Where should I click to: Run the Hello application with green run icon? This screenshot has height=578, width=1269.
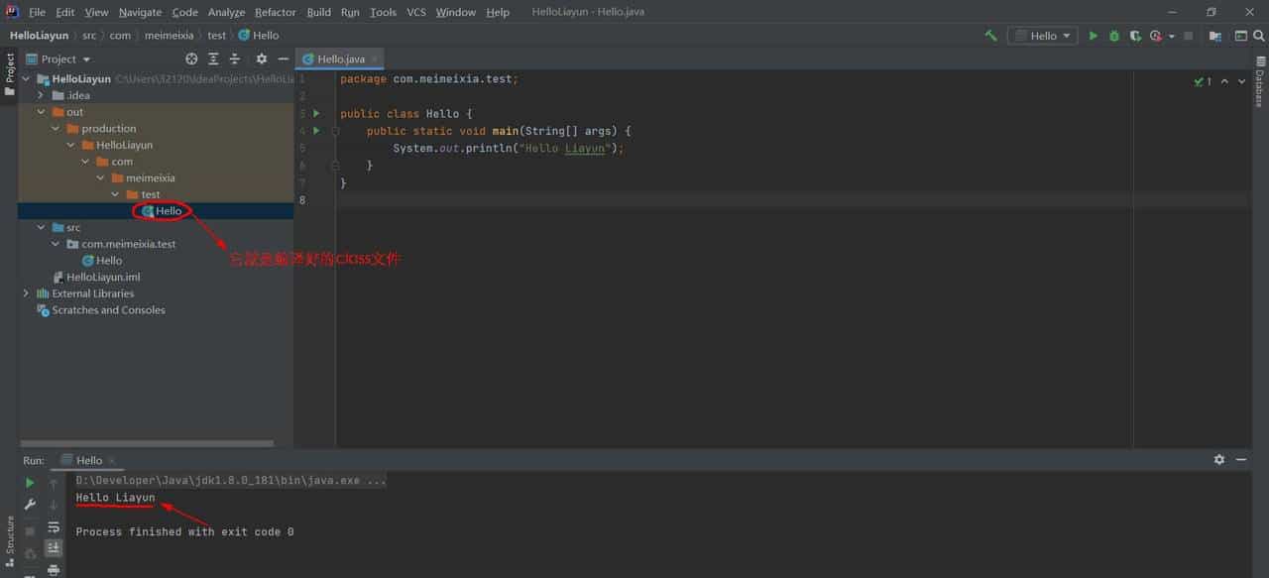tap(1094, 35)
